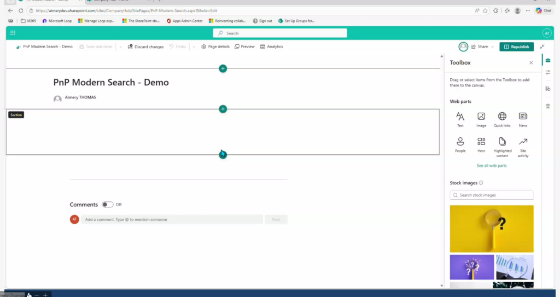
Task: Collapse the editing pane icon
Action: [x=542, y=46]
